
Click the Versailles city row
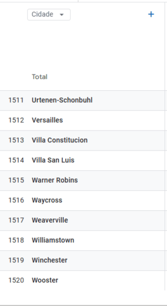82,120
